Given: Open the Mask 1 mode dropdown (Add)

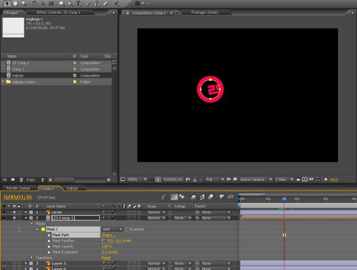Looking at the screenshot, I should click(112, 229).
